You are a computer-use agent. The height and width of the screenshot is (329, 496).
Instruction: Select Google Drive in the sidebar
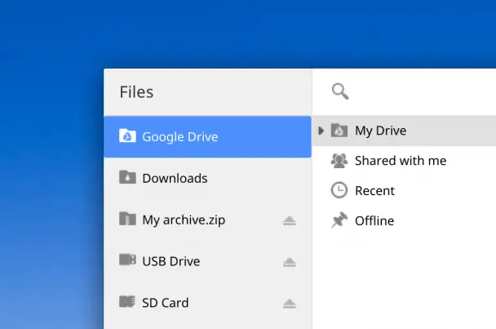pos(207,137)
